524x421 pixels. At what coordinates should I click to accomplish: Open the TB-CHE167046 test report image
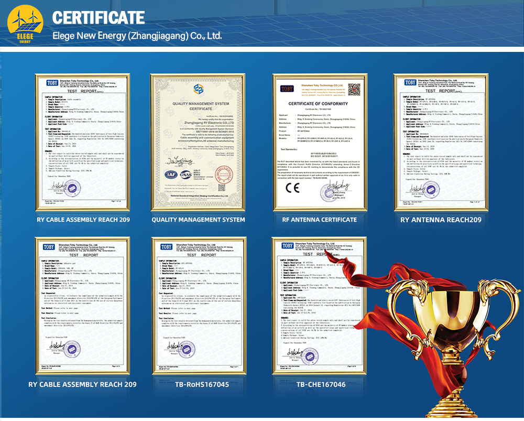(x=319, y=306)
